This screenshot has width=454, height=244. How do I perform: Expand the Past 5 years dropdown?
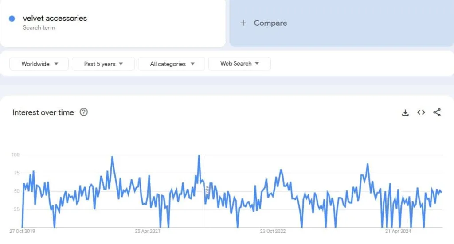point(103,64)
